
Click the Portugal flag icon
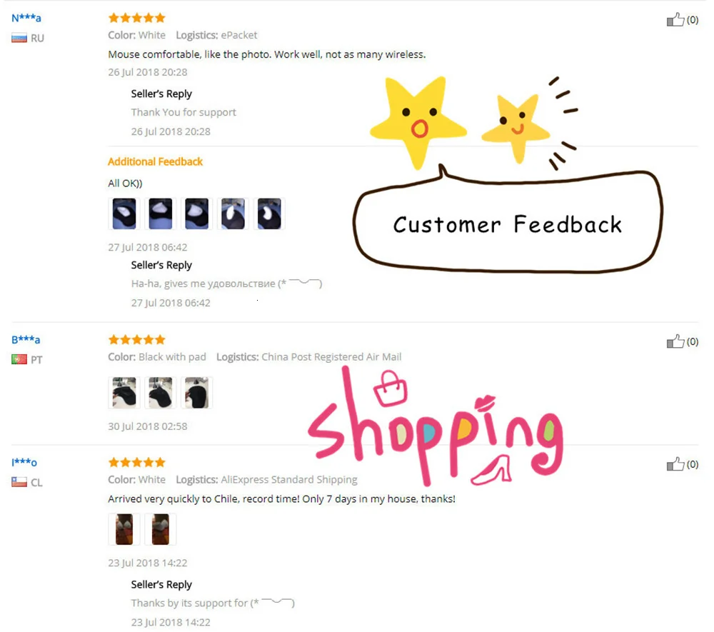(x=19, y=360)
